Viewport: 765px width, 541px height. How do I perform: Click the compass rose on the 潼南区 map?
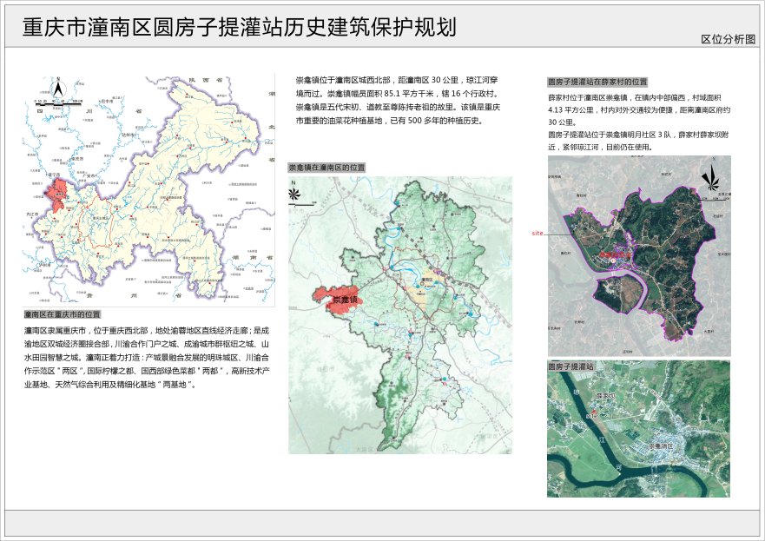pos(293,193)
